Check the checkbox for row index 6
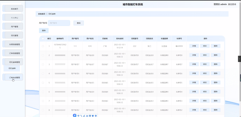This screenshot has width=241, height=117. (43, 92)
